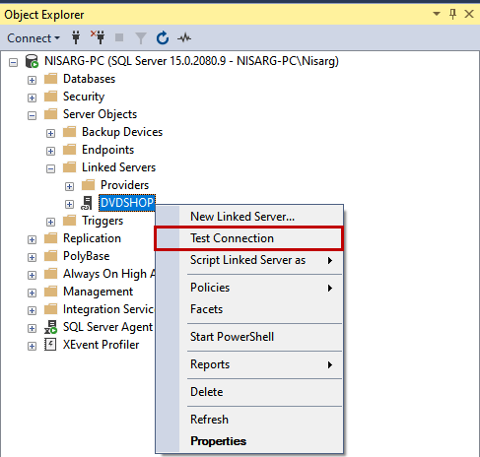Click the SQL Server Agent icon
The height and width of the screenshot is (457, 480).
pos(50,327)
